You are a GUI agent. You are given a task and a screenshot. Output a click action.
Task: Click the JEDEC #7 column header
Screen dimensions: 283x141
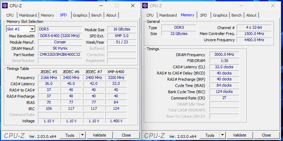coord(94,72)
